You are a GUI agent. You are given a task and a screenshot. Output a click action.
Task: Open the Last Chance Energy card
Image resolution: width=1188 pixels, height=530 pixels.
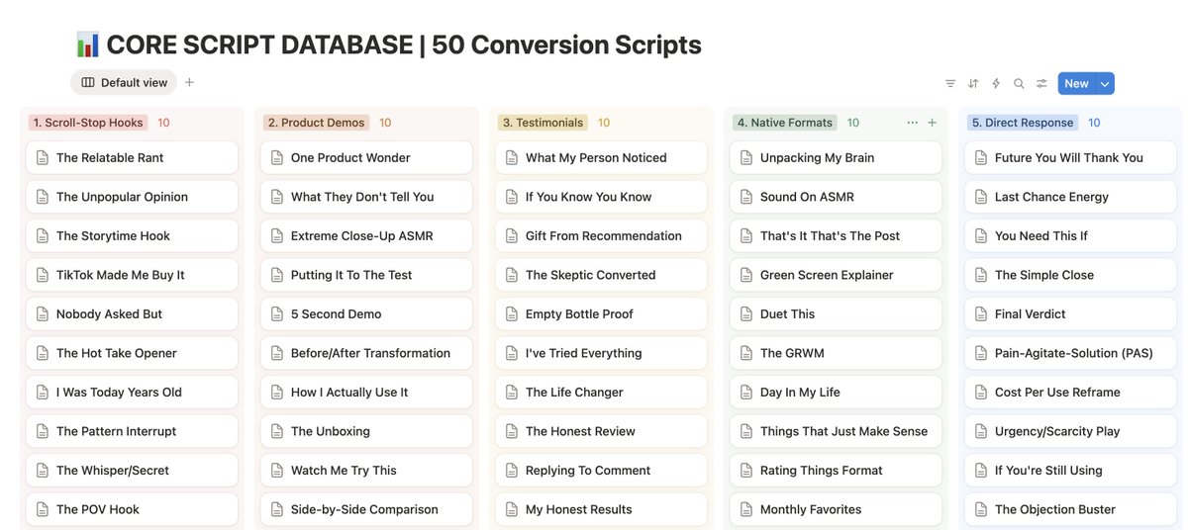(1070, 197)
